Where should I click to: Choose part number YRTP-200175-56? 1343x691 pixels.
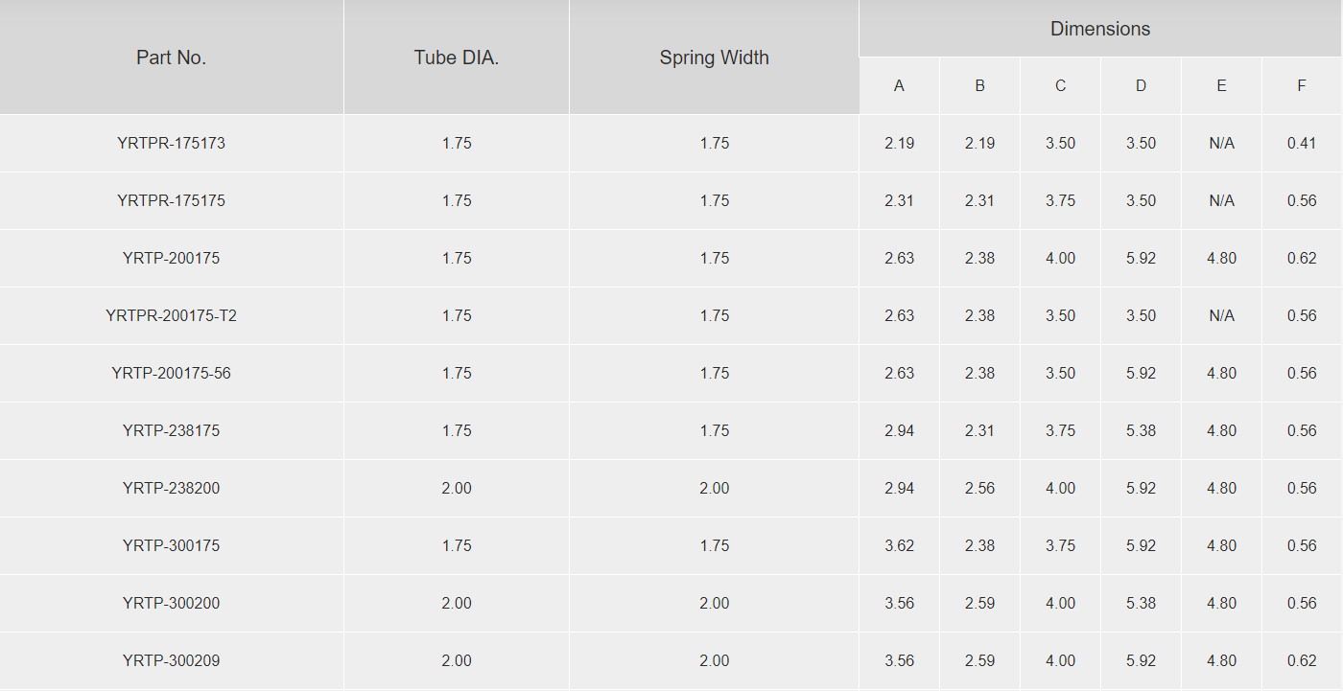point(171,374)
